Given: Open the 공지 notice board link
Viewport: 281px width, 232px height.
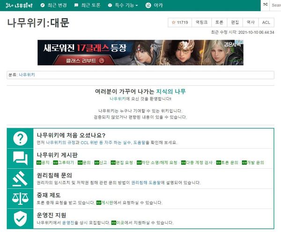Looking at the screenshot, I should pyautogui.click(x=43, y=162).
